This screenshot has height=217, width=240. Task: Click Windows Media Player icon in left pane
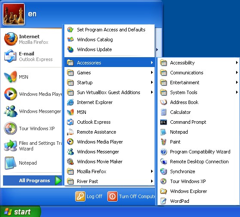point(10,94)
